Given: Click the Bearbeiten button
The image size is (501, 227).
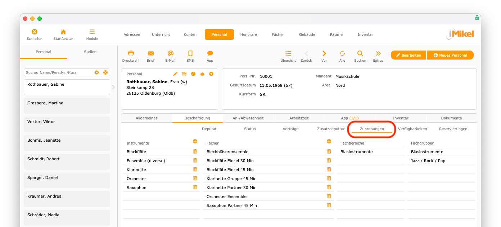Looking at the screenshot, I should [x=409, y=55].
